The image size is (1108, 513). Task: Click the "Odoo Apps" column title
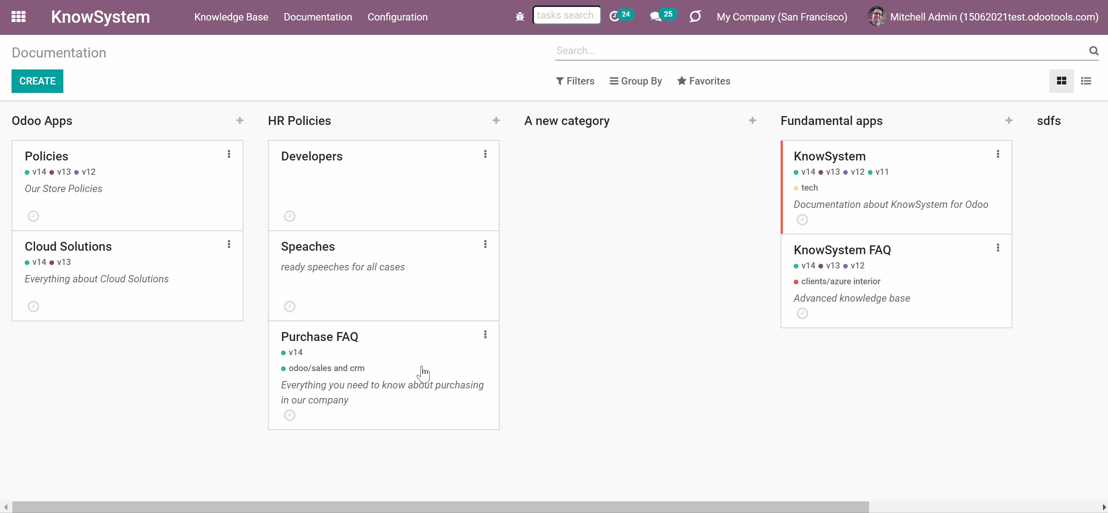[42, 121]
